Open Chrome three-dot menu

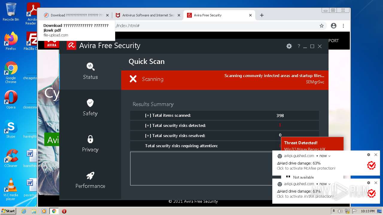[344, 26]
